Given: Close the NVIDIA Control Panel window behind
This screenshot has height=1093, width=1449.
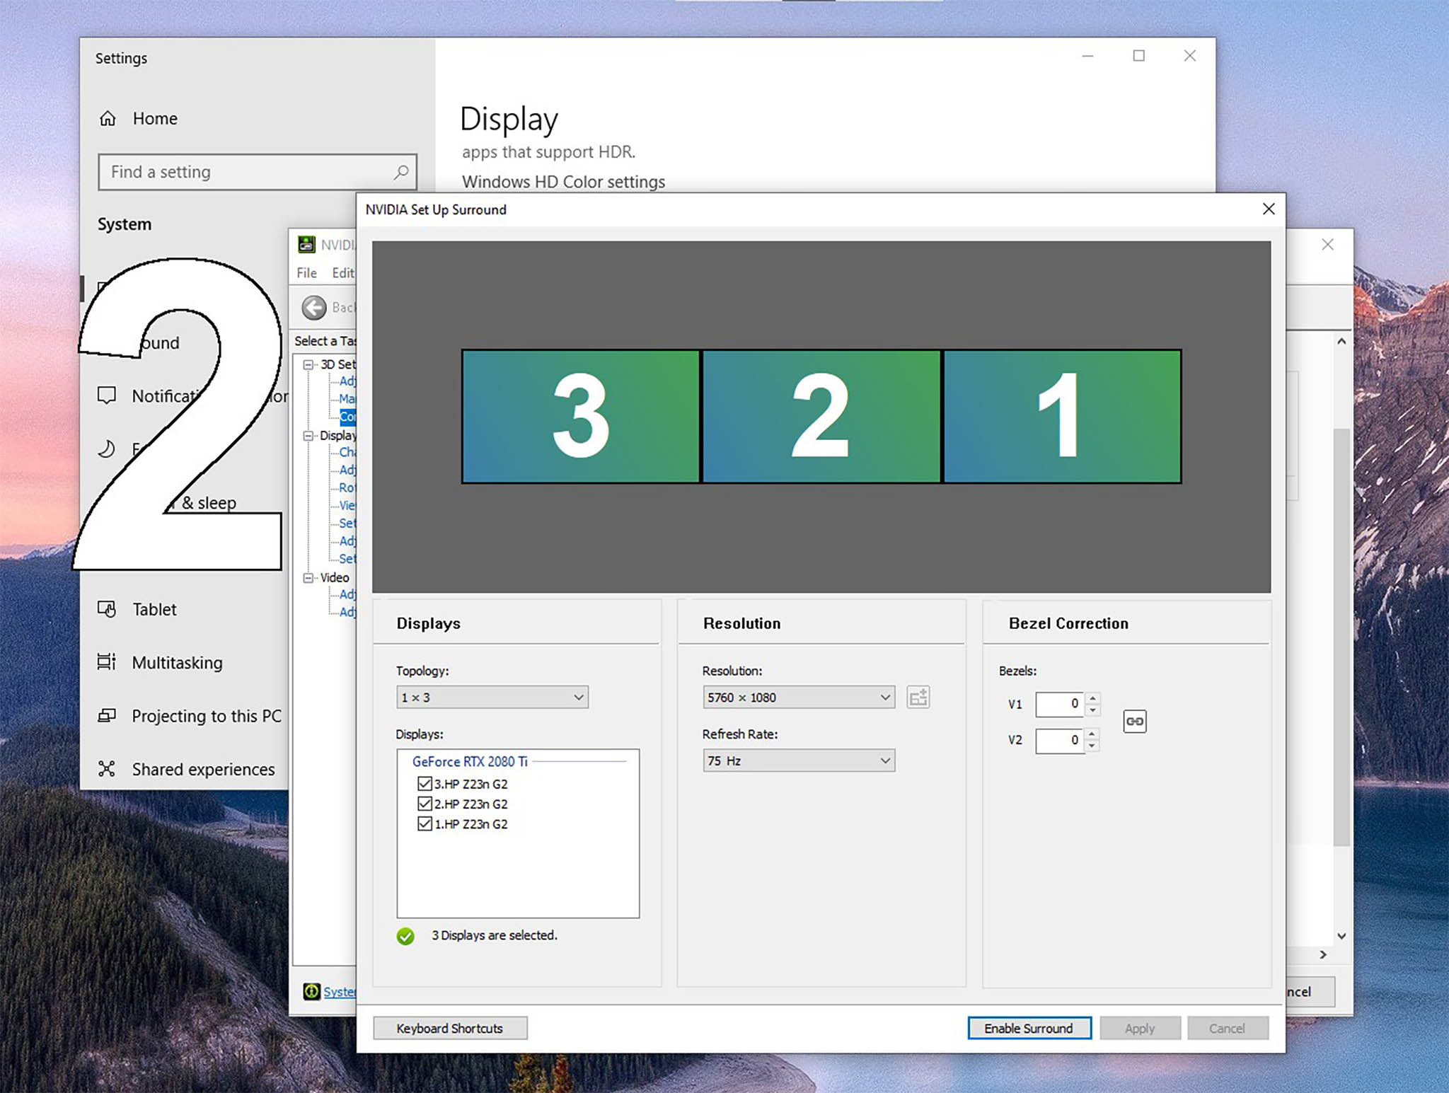Looking at the screenshot, I should pos(1327,245).
